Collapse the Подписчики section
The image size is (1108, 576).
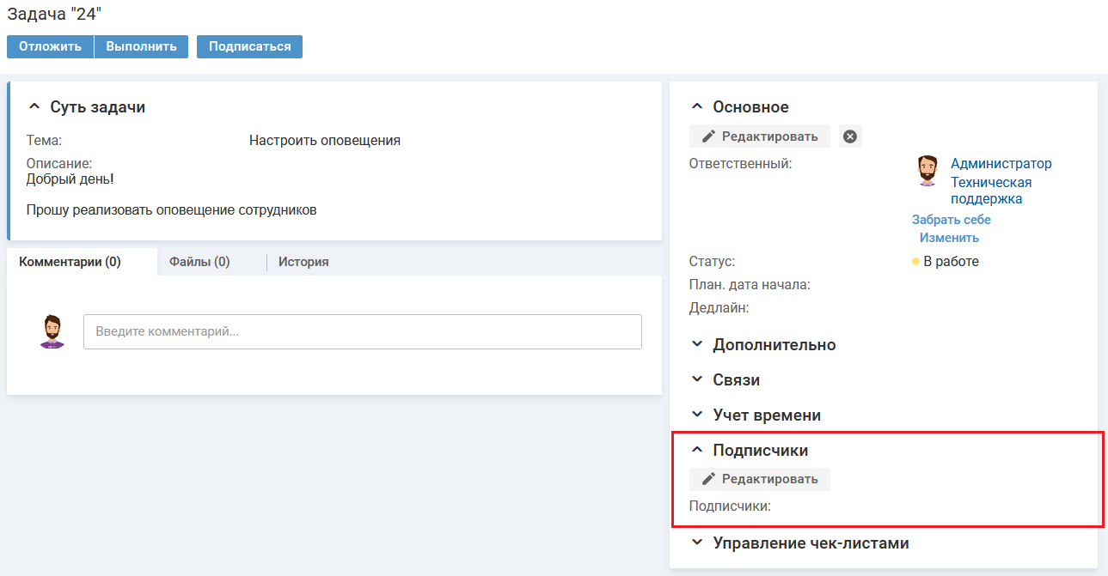(x=697, y=451)
